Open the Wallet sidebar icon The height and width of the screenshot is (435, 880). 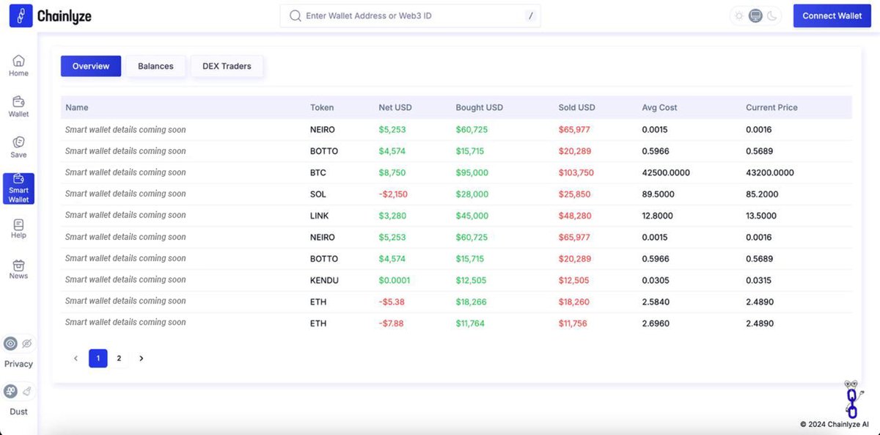[x=18, y=101]
